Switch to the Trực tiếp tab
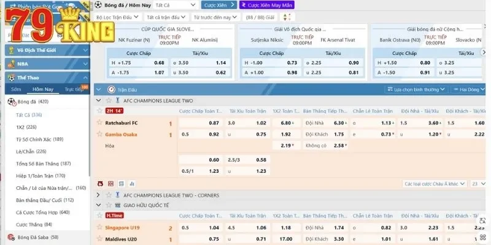The image size is (491, 245). [x=74, y=89]
